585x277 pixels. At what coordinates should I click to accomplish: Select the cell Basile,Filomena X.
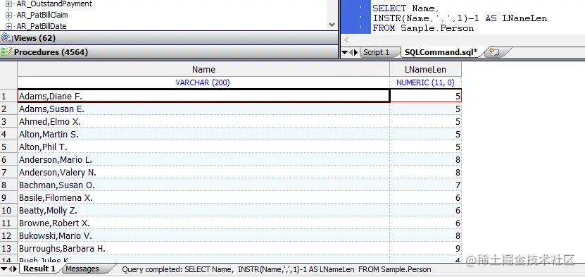pyautogui.click(x=203, y=198)
